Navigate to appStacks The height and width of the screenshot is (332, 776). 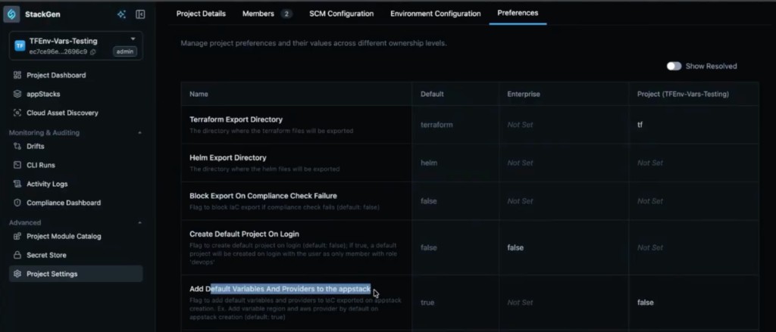(x=76, y=94)
